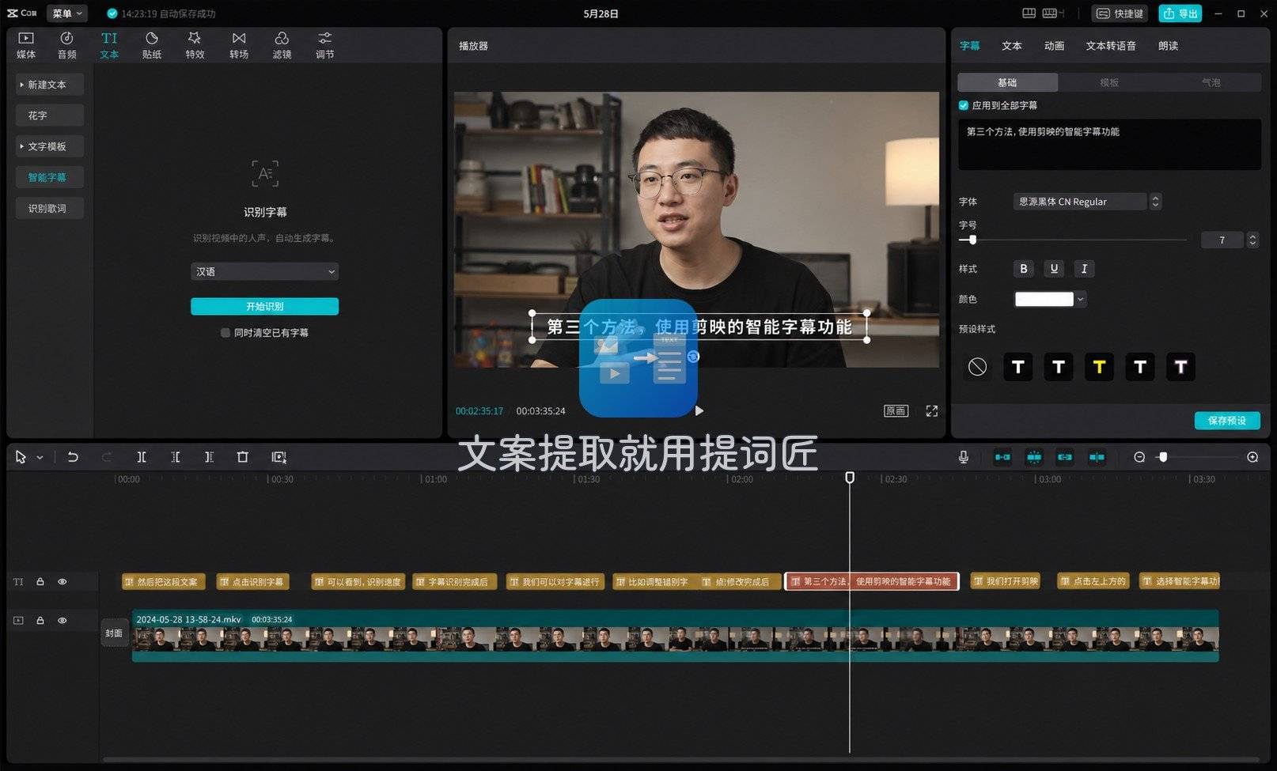The width and height of the screenshot is (1277, 771).
Task: Open the 媒体 media panel
Action: (26, 45)
